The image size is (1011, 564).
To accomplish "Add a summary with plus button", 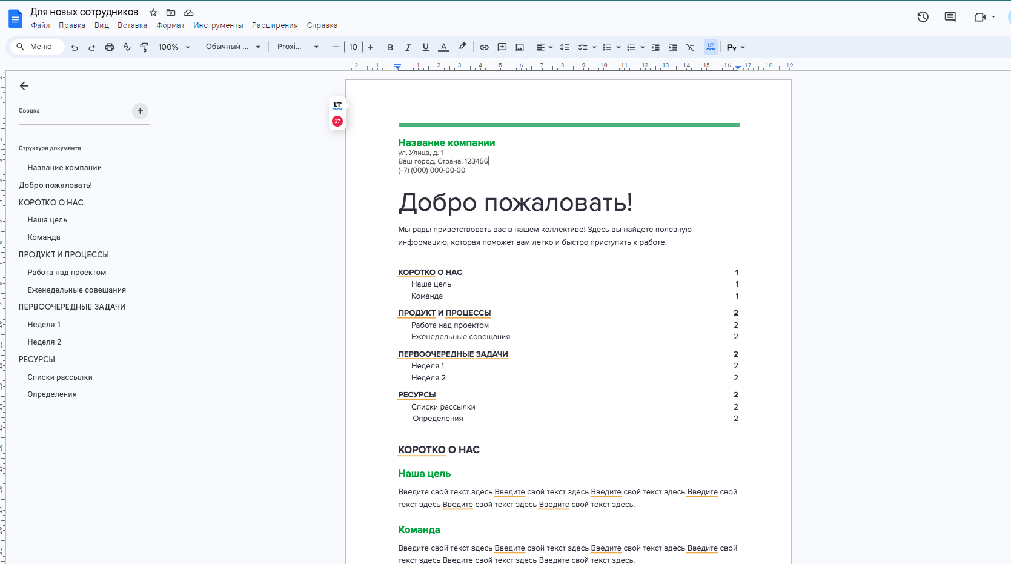I will pyautogui.click(x=140, y=111).
